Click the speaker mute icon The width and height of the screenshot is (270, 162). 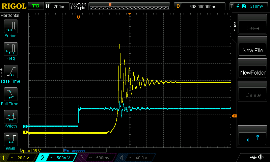coord(261,157)
